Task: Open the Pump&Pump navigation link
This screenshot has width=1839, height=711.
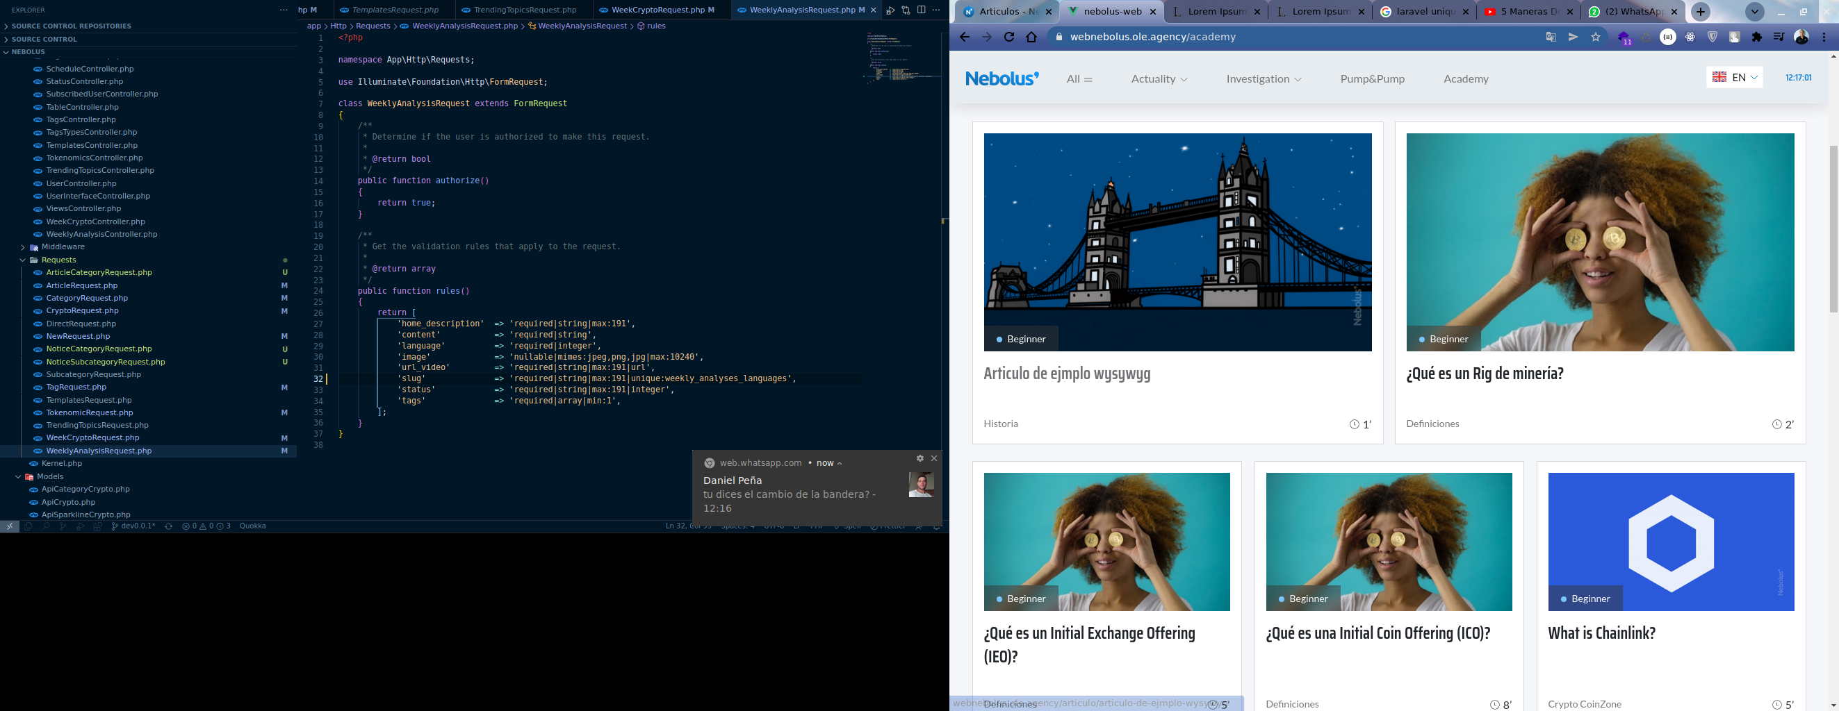Action: coord(1371,79)
